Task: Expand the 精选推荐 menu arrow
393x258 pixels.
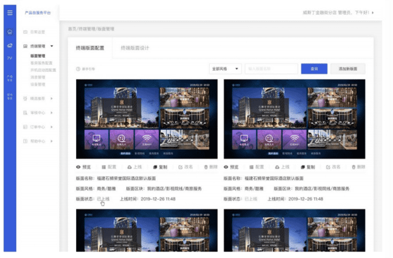Action: point(52,99)
